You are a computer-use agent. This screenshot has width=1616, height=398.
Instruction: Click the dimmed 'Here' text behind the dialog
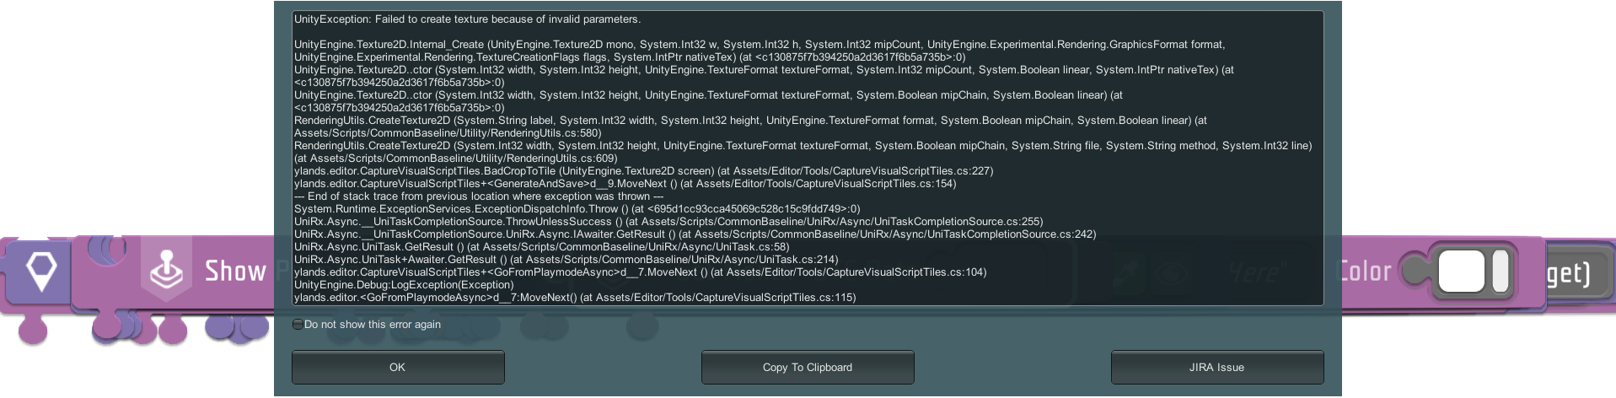1254,272
